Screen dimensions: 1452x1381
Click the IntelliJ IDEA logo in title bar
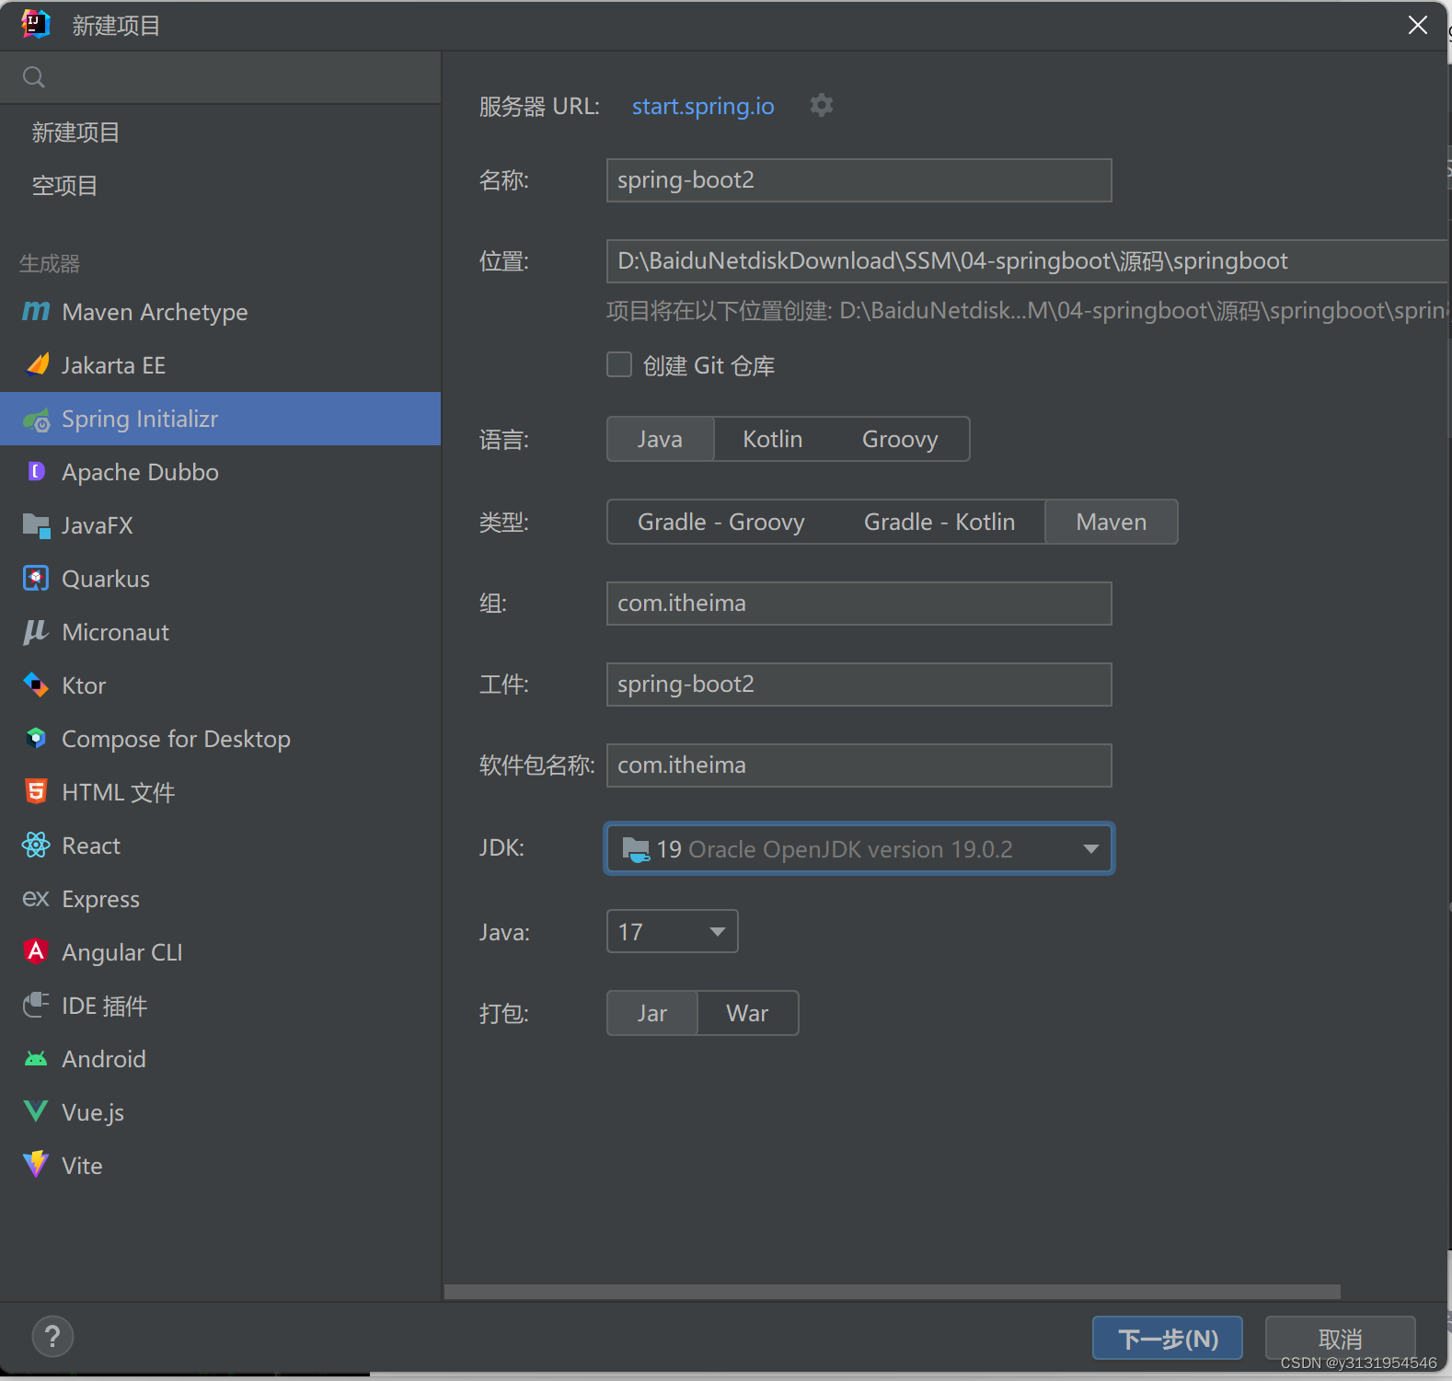coord(36,24)
